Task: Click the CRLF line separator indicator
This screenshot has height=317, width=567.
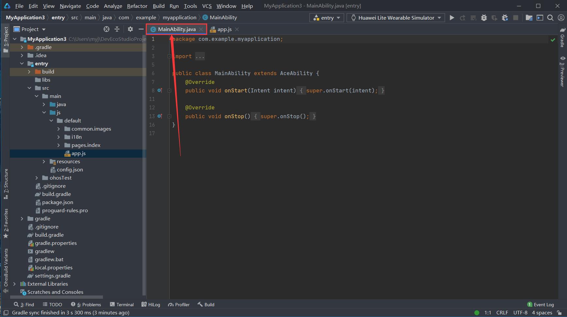Action: click(x=502, y=313)
